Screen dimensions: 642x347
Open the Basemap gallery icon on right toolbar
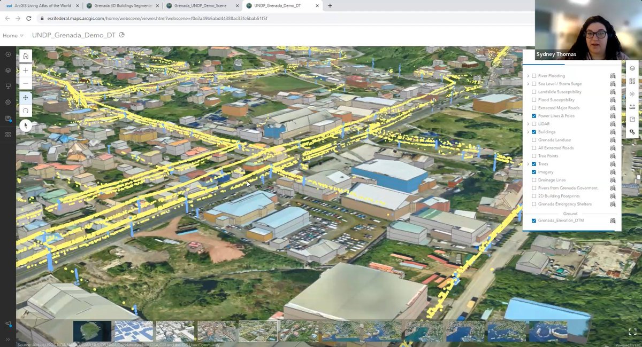point(632,81)
